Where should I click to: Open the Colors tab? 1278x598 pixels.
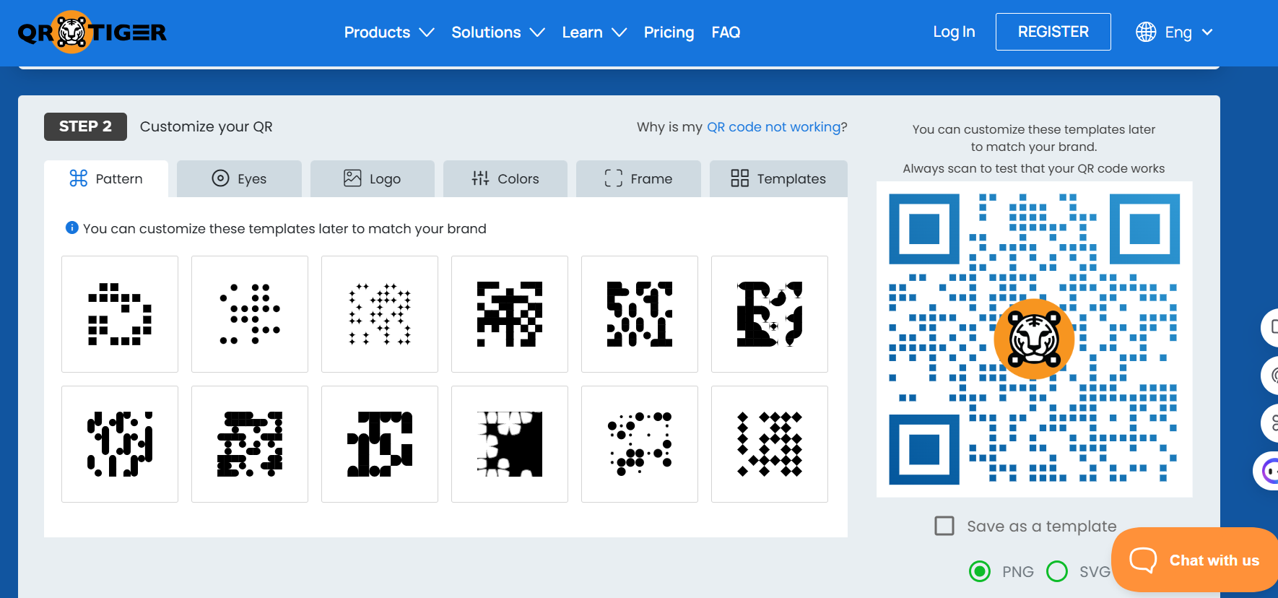[505, 178]
